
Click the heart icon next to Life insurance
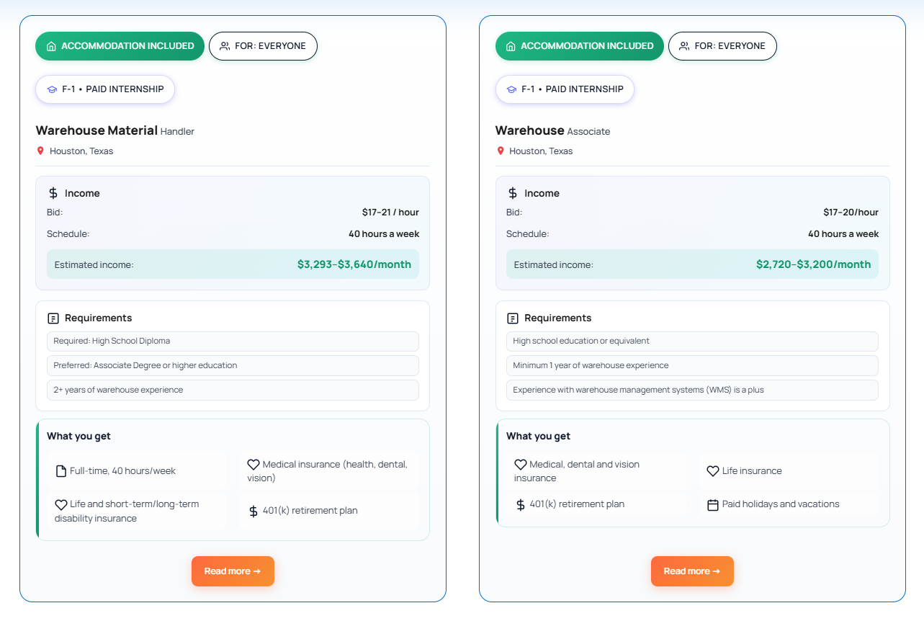tap(712, 471)
